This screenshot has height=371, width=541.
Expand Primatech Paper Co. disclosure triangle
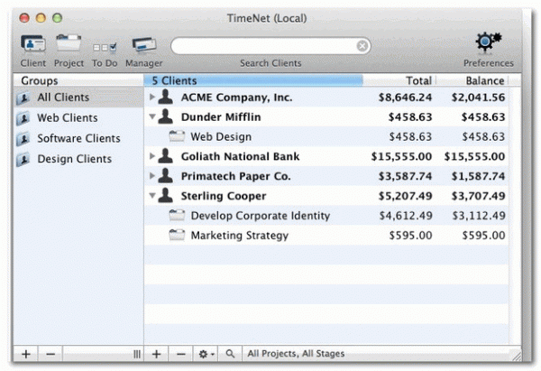click(x=151, y=176)
